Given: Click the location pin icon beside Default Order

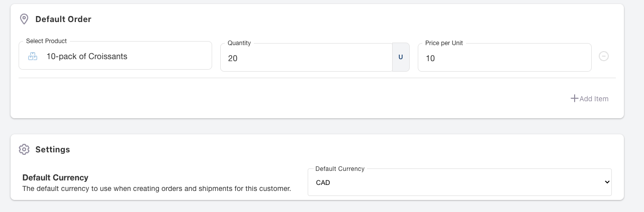Looking at the screenshot, I should point(24,19).
